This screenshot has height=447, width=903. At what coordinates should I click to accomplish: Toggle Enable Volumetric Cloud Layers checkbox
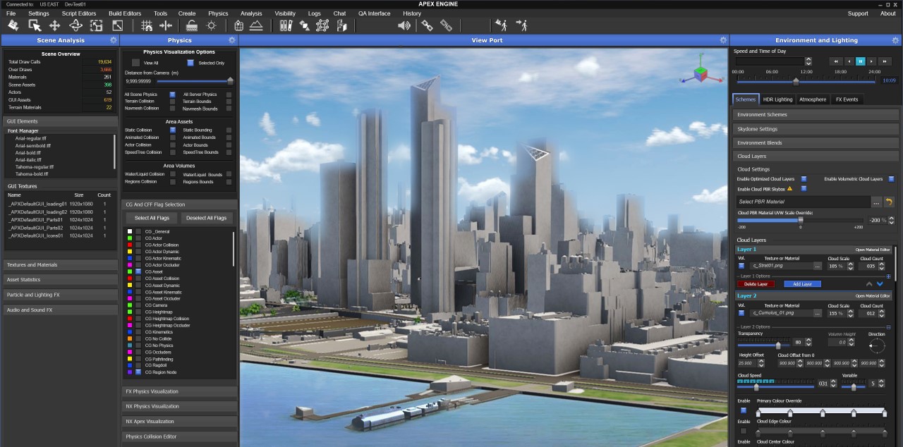[x=891, y=179]
